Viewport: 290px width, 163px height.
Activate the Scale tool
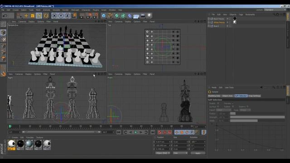[x=33, y=16]
